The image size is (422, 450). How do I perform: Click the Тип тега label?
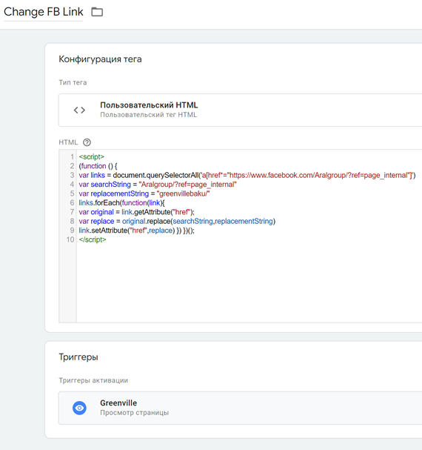(x=73, y=82)
